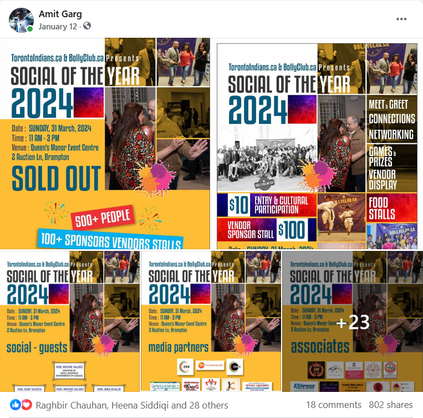Open Amit Garg's profile name link
The height and width of the screenshot is (418, 423).
[60, 14]
